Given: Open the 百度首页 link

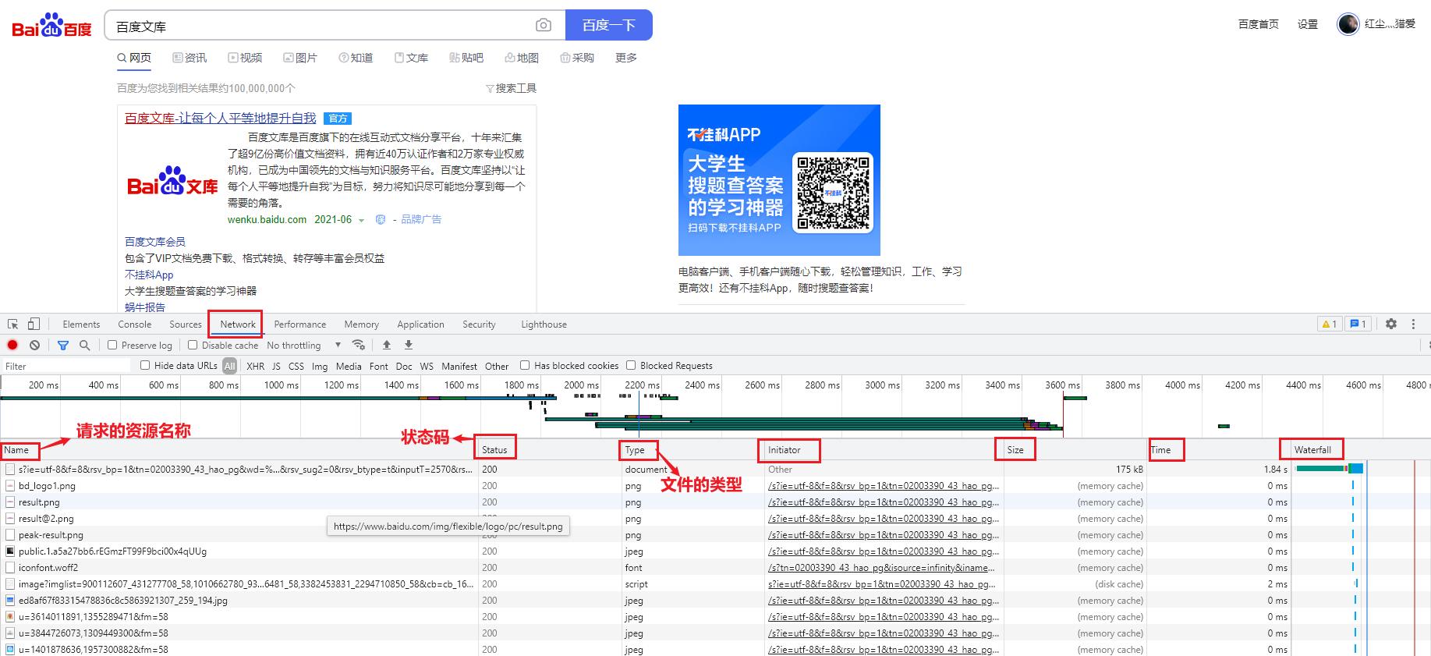Looking at the screenshot, I should tap(1259, 24).
